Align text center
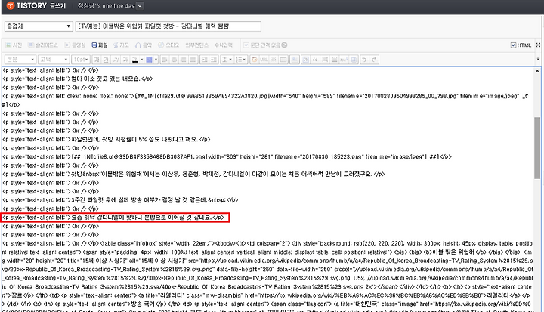The image size is (544, 312). coord(175,60)
